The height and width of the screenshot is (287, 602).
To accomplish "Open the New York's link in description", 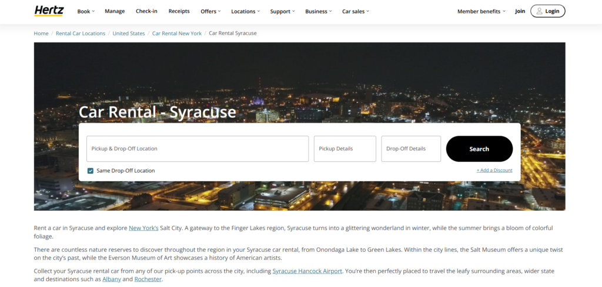I will pyautogui.click(x=143, y=228).
